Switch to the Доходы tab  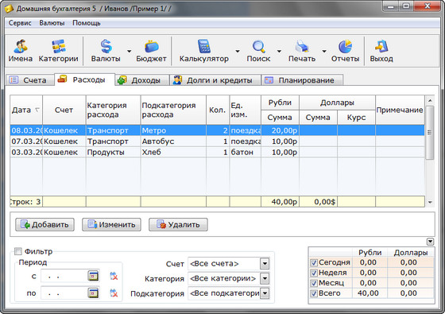click(x=142, y=80)
